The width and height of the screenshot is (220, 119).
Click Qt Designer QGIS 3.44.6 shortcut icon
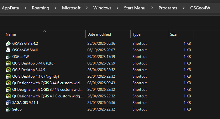click(x=8, y=83)
